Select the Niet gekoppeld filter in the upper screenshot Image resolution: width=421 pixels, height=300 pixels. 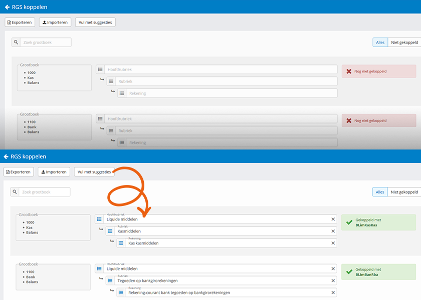click(404, 42)
